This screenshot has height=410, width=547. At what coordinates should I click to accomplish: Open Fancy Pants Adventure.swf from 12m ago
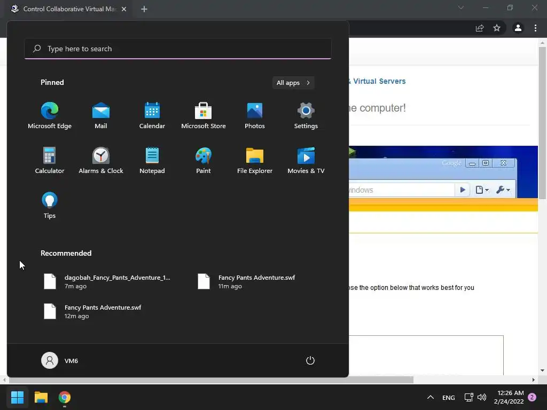93,311
